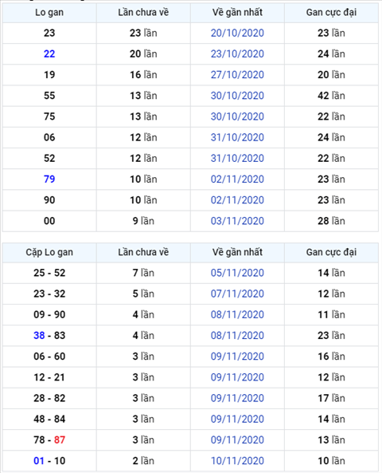382x473 pixels.
Task: Select blue number 22 in Lo gan column
Action: [x=49, y=53]
